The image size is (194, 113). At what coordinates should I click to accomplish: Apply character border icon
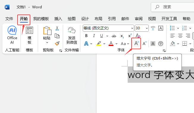pos(161,28)
